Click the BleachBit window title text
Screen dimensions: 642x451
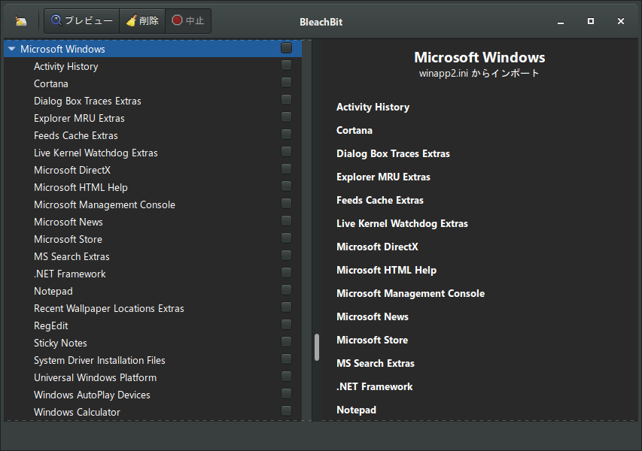tap(321, 22)
